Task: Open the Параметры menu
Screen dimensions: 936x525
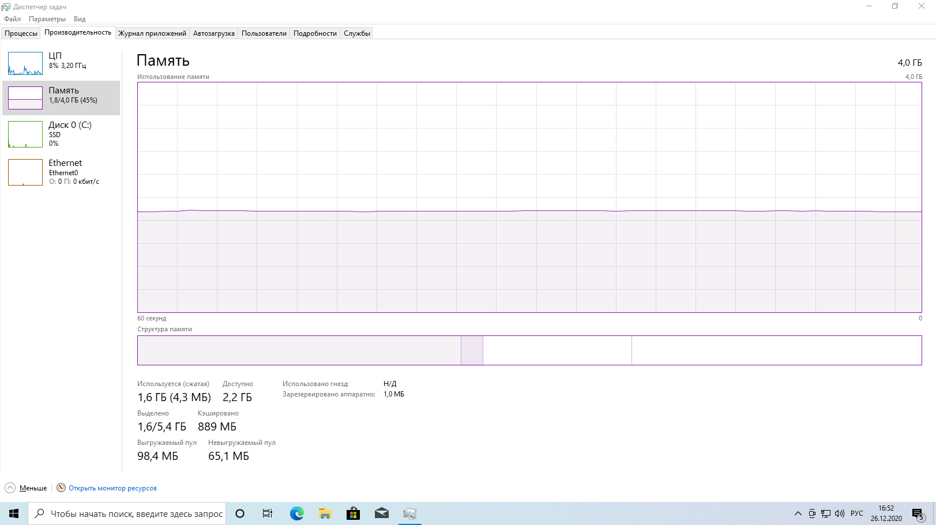Action: [x=47, y=19]
